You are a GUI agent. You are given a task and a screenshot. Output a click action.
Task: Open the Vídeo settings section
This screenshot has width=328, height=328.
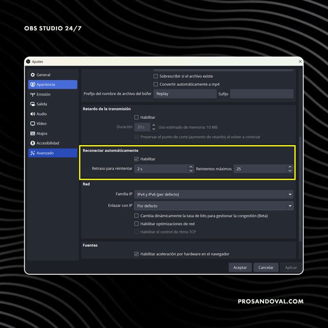(53, 124)
